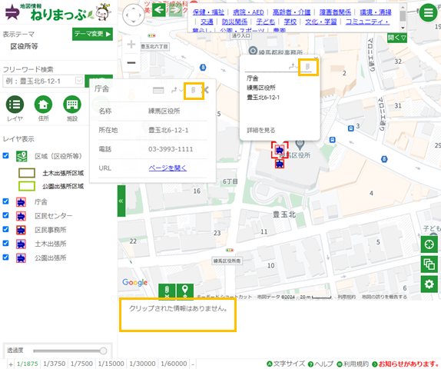Collapse the left sidebar with « handle
441x369 pixels.
pyautogui.click(x=121, y=201)
